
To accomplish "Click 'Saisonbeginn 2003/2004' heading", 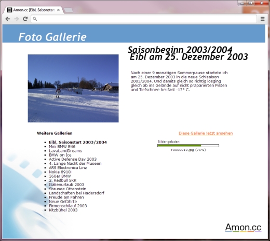I will pos(180,50).
